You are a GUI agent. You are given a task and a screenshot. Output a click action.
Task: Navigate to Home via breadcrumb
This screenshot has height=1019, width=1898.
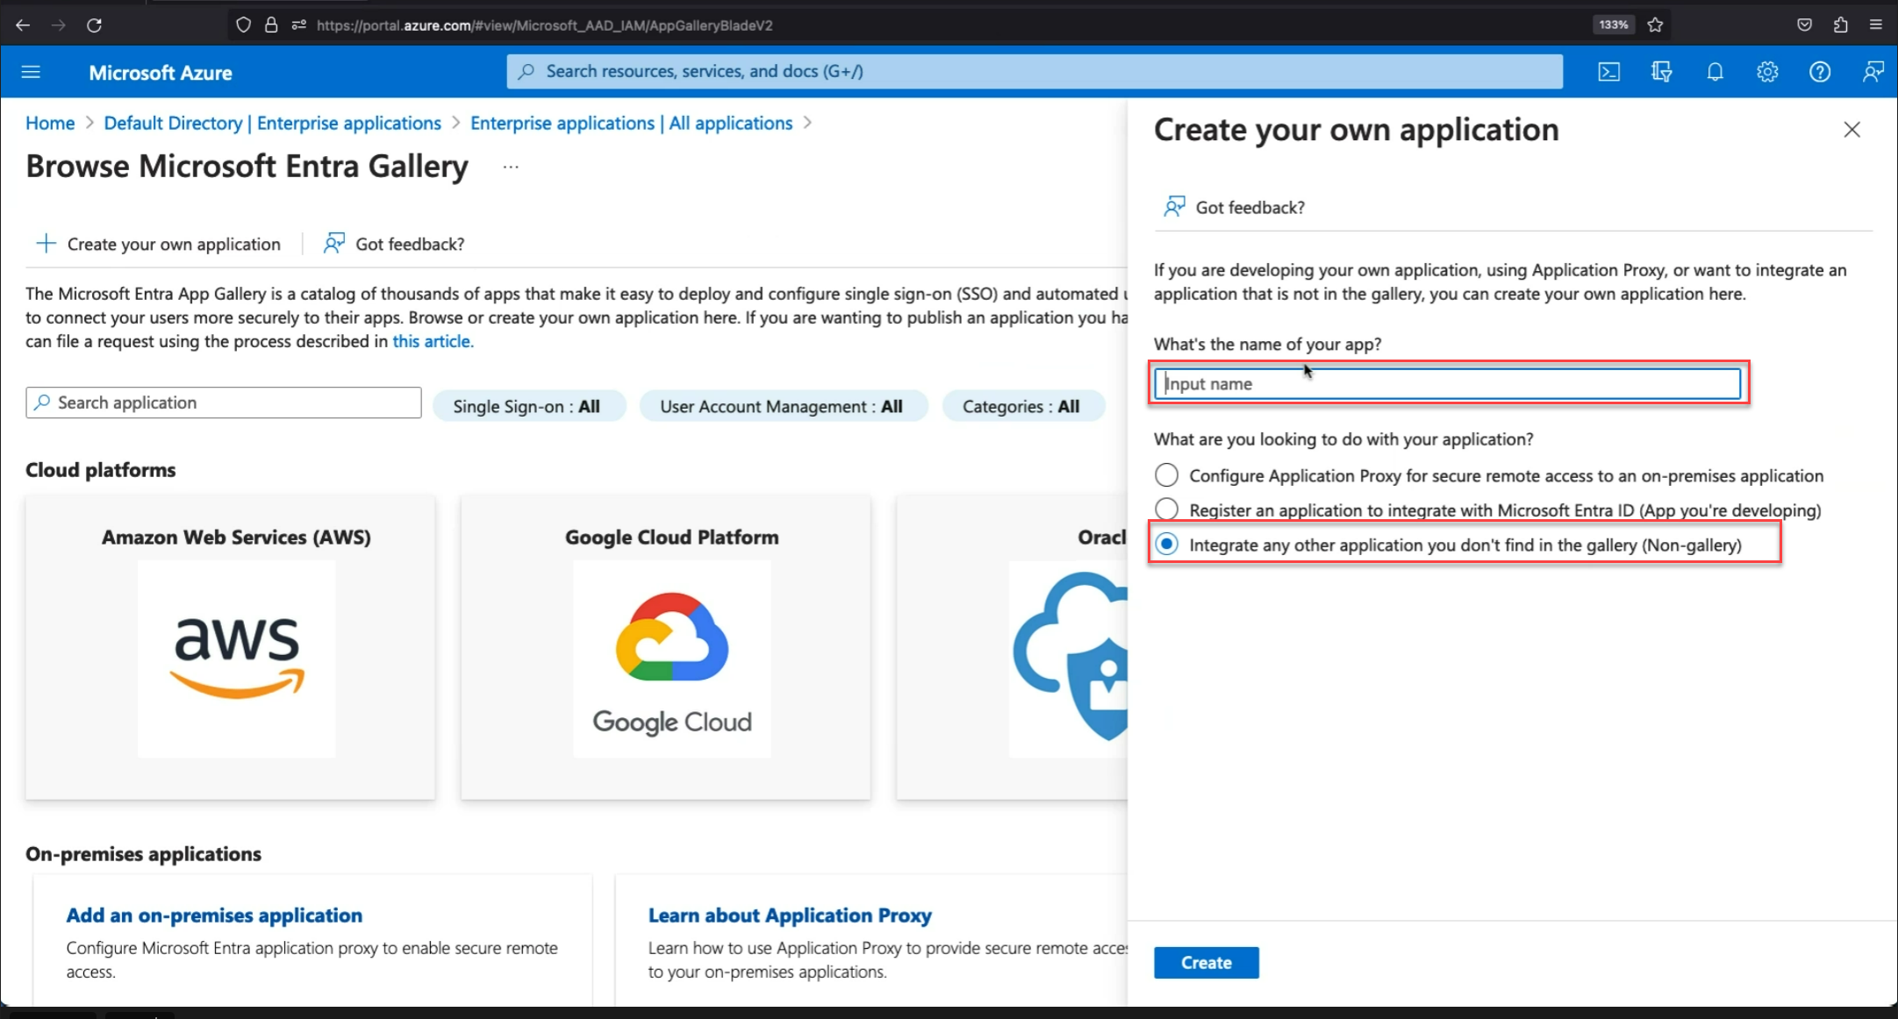(49, 123)
